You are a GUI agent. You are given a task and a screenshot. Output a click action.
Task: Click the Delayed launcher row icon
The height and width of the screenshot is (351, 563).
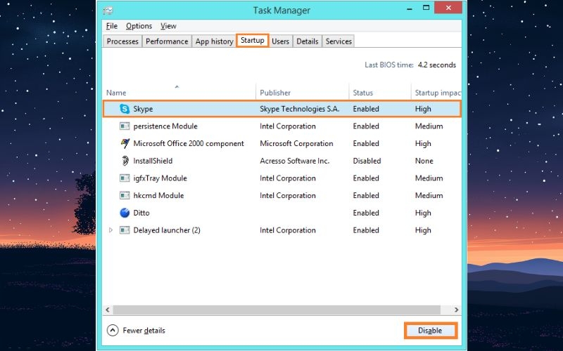coord(125,230)
